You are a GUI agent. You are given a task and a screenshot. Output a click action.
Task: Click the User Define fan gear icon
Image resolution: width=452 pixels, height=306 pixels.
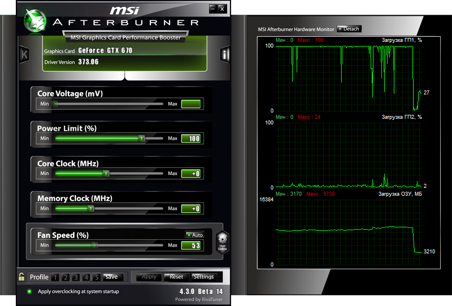coord(222,243)
